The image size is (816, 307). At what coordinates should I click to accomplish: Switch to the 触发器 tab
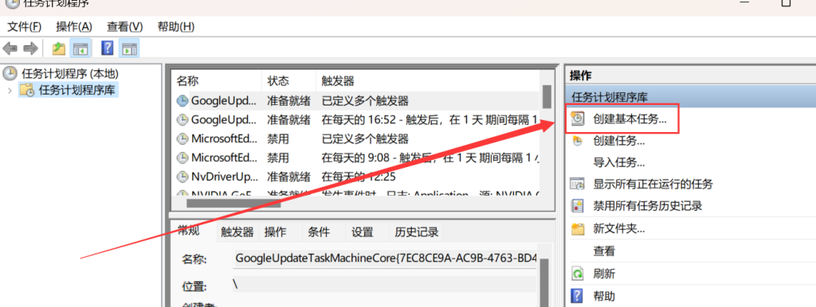coord(237,232)
